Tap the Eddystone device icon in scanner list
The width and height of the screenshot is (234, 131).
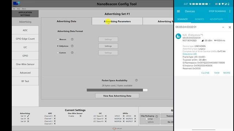178,36
